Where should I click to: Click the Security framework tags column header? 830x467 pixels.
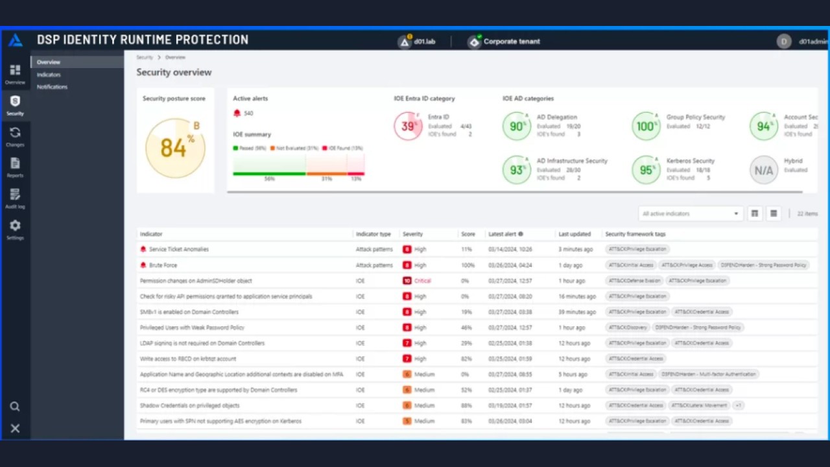click(x=635, y=234)
